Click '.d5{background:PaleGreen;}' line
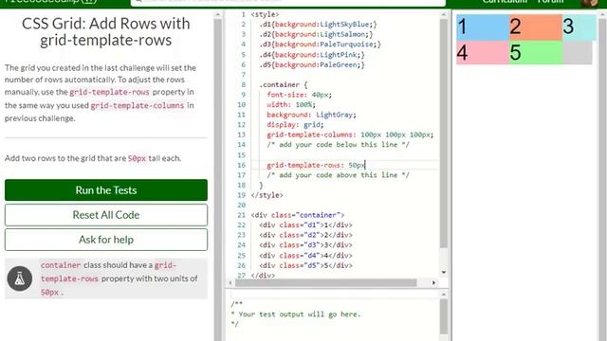The height and width of the screenshot is (341, 607). click(312, 64)
